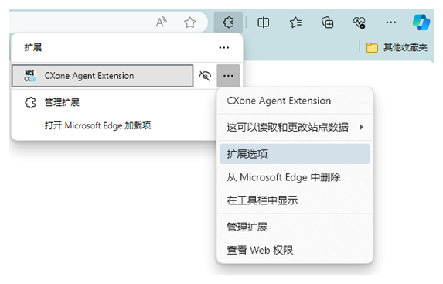The image size is (443, 284).
Task: Click CXone Agent Extension more actions button
Action: coord(228,76)
